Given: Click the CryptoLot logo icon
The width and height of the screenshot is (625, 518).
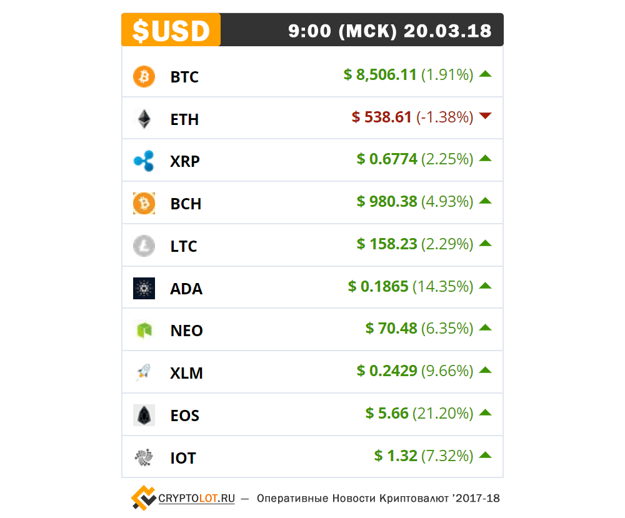Looking at the screenshot, I should (x=144, y=497).
